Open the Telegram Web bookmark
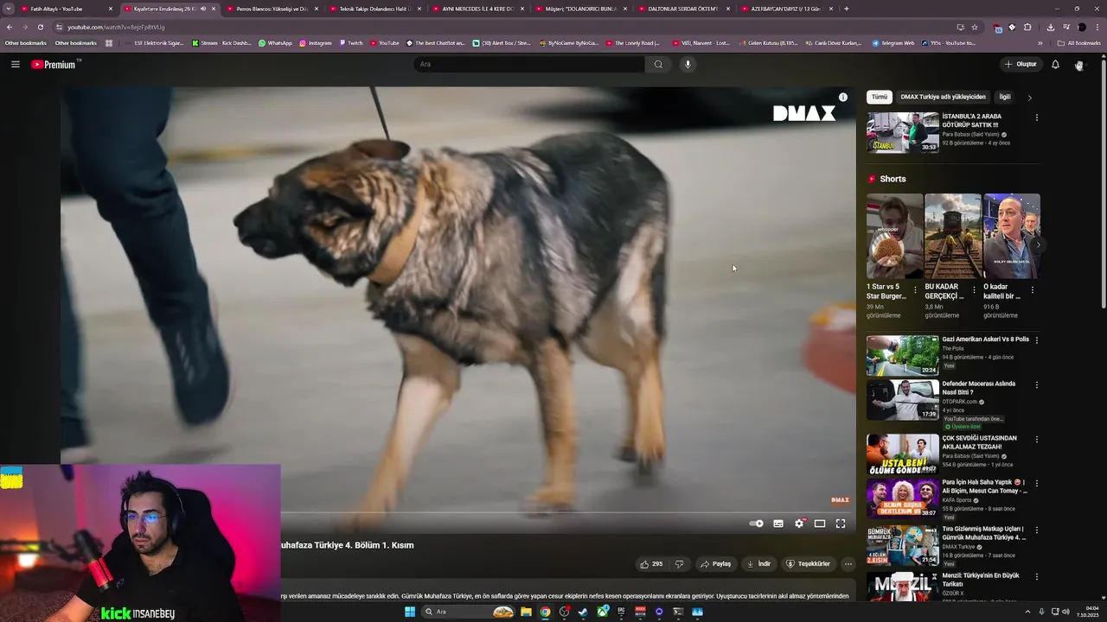Image resolution: width=1107 pixels, height=622 pixels. point(893,43)
